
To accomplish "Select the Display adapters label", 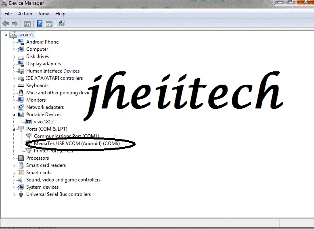I will pyautogui.click(x=44, y=64).
